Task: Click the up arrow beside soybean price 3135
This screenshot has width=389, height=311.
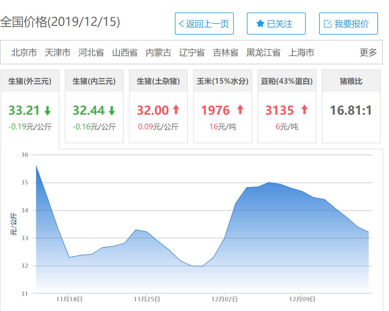Action: 304,110
